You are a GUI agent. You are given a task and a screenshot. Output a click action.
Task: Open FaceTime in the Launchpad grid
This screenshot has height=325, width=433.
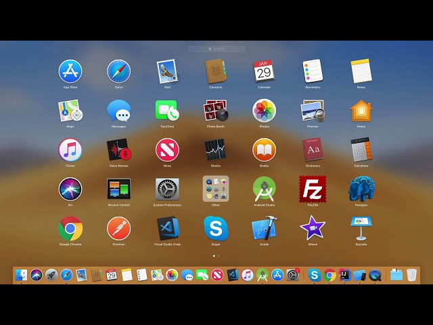(x=167, y=110)
